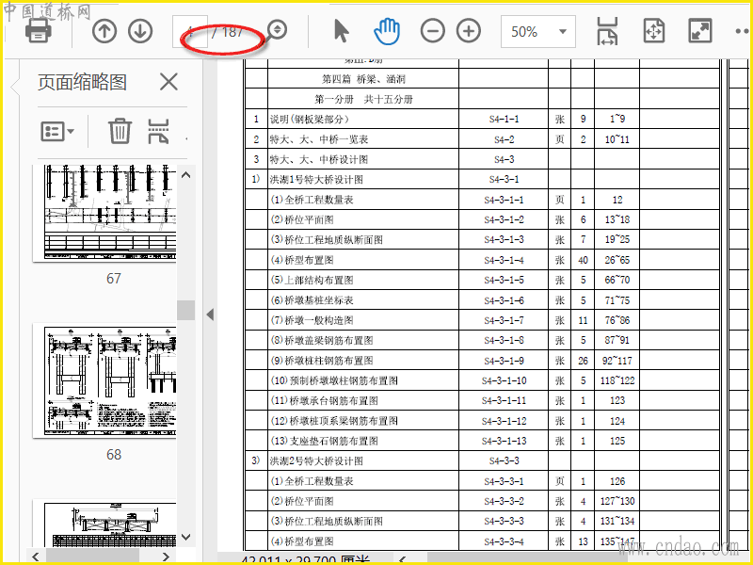
Task: Click '(13)支座垫石钢筋布置图' text
Action: pos(324,441)
